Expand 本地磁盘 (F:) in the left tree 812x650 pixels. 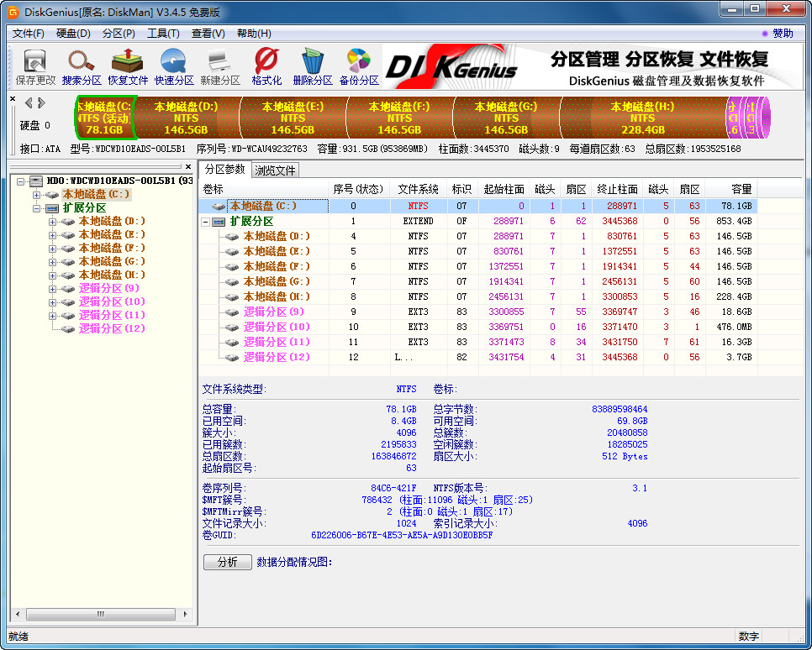(x=52, y=249)
